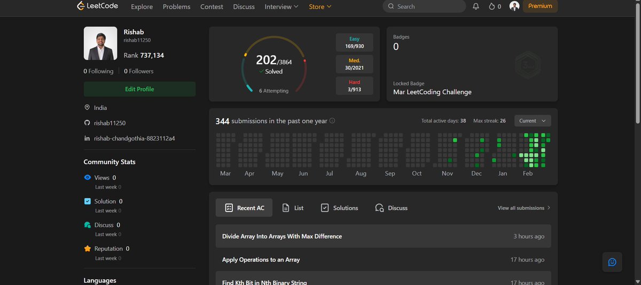Click the green Solved check mark
This screenshot has width=641, height=285.
point(261,71)
